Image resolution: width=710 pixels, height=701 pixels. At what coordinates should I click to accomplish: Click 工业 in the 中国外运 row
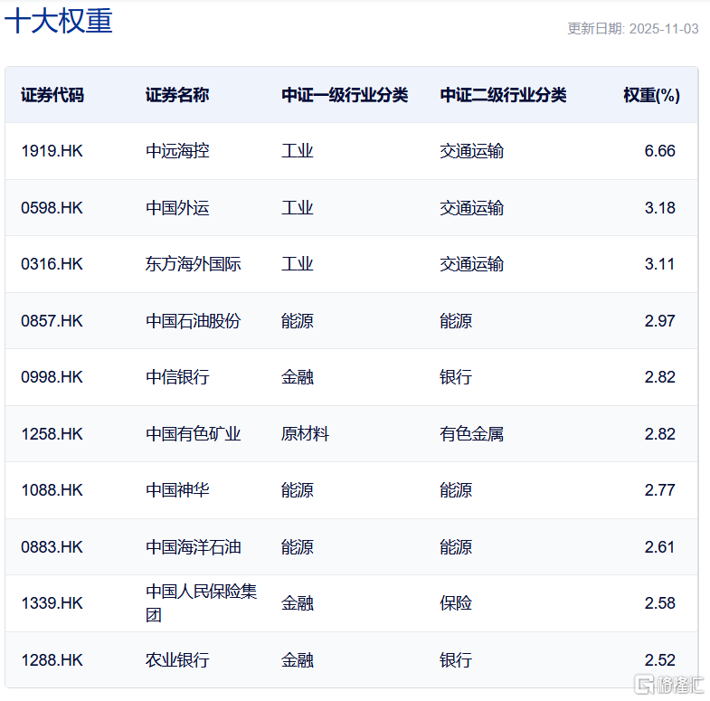click(x=298, y=208)
